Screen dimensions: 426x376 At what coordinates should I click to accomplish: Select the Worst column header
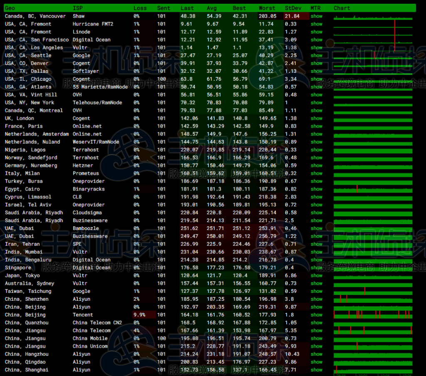[x=267, y=8]
